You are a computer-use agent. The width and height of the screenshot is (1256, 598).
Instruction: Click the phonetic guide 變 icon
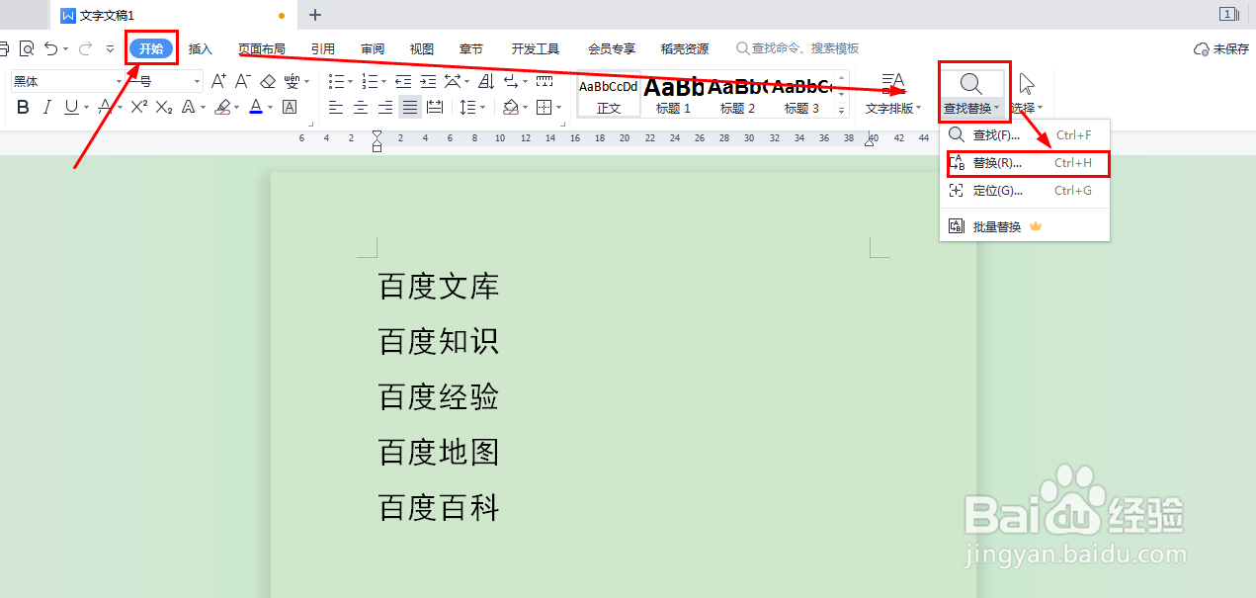(292, 81)
